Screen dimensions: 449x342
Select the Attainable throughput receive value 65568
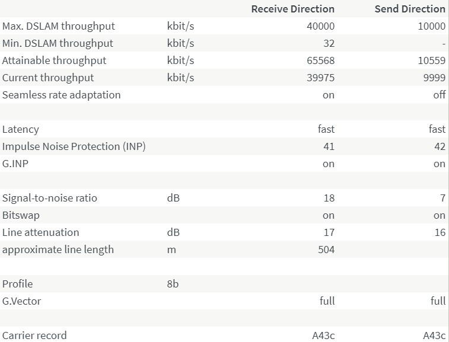[321, 60]
